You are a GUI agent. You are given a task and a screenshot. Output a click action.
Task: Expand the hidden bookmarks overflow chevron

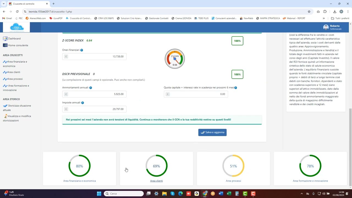tap(324, 18)
